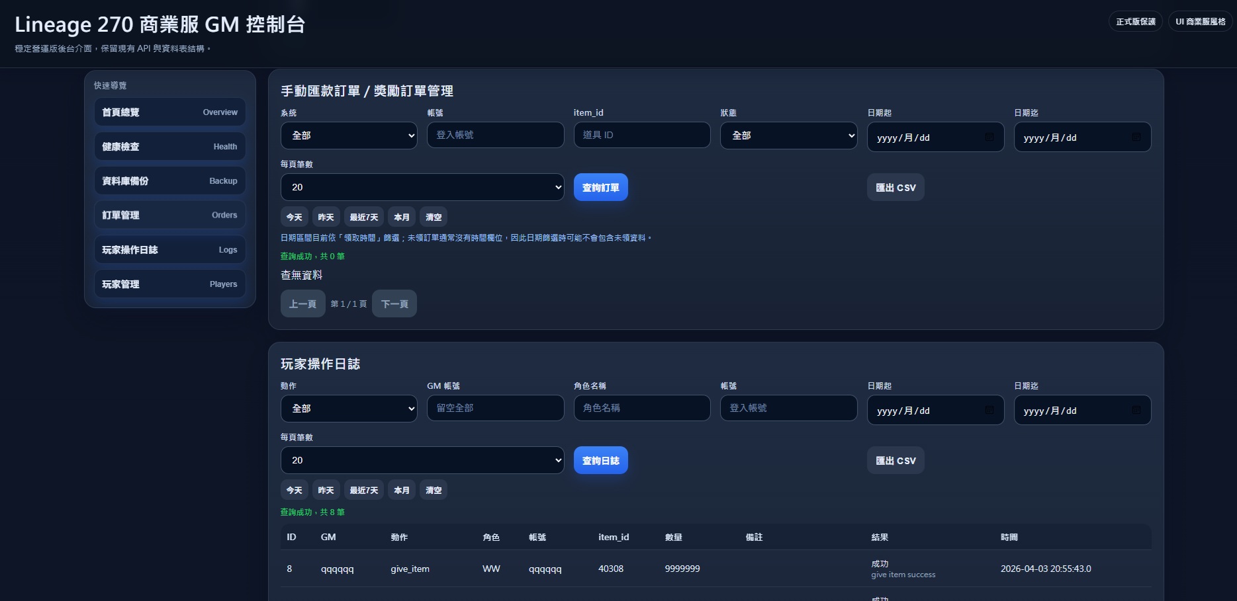
Task: Open the calendar picker in orders 日期起 field
Action: point(989,137)
